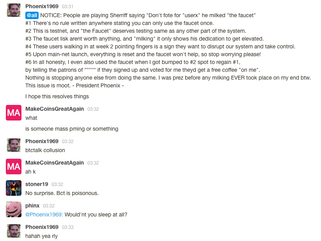Open the MA avatar beside 'ah k'
This screenshot has width=321, height=241.
(x=14, y=167)
